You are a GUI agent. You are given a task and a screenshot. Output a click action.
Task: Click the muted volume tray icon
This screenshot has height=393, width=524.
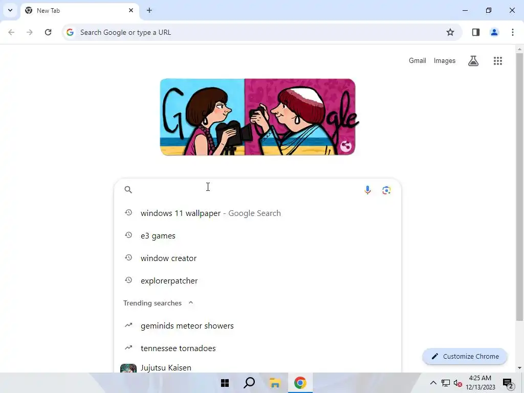[457, 383]
